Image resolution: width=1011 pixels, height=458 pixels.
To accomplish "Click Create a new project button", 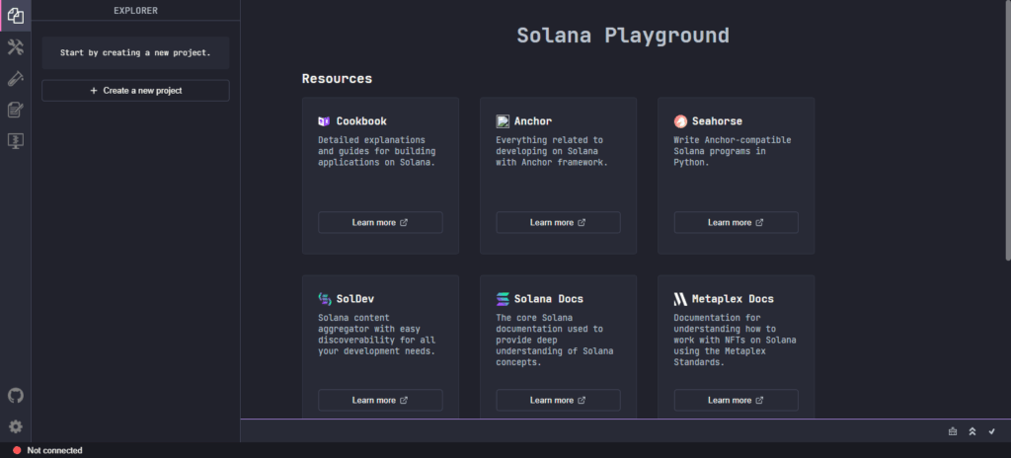I will tap(135, 91).
